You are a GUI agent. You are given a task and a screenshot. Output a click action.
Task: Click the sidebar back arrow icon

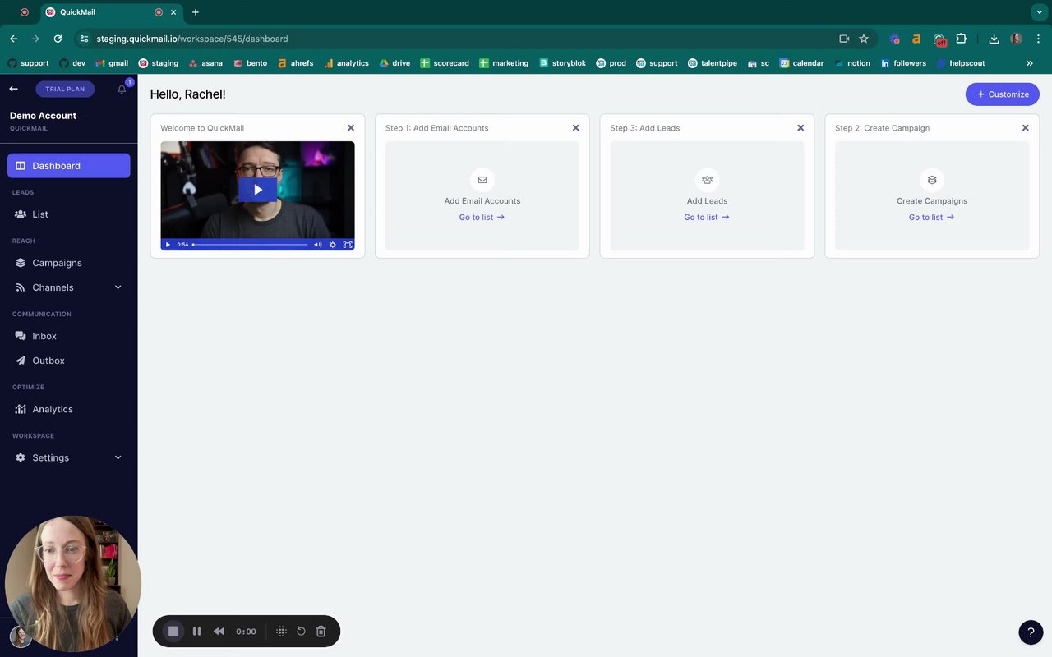[13, 89]
